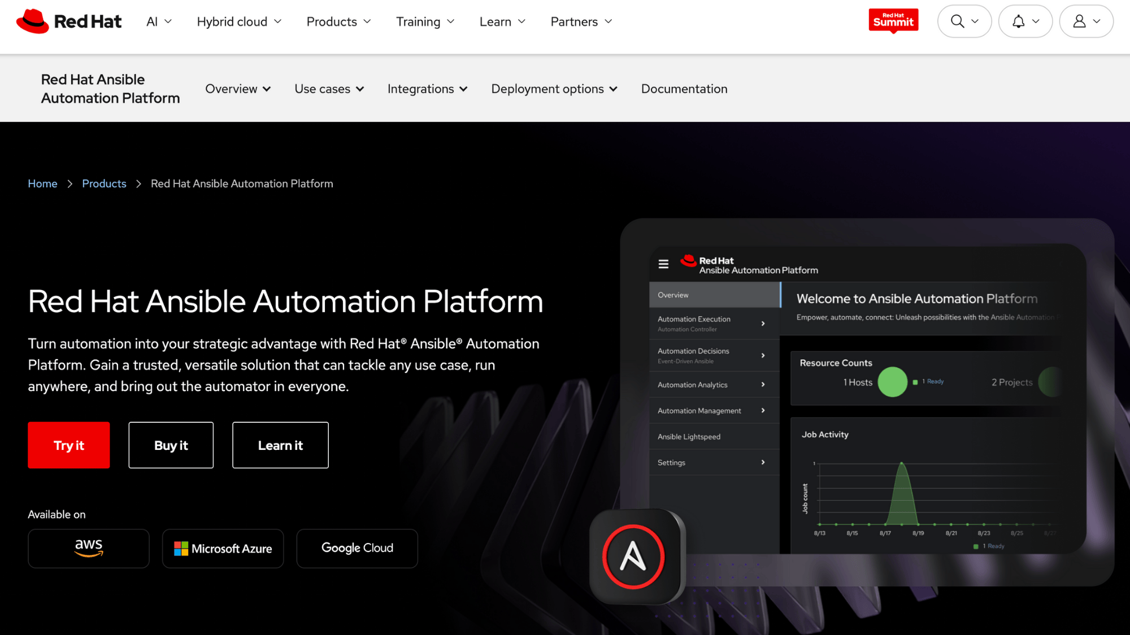
Task: Click the Google Cloud logo card
Action: coord(357,548)
